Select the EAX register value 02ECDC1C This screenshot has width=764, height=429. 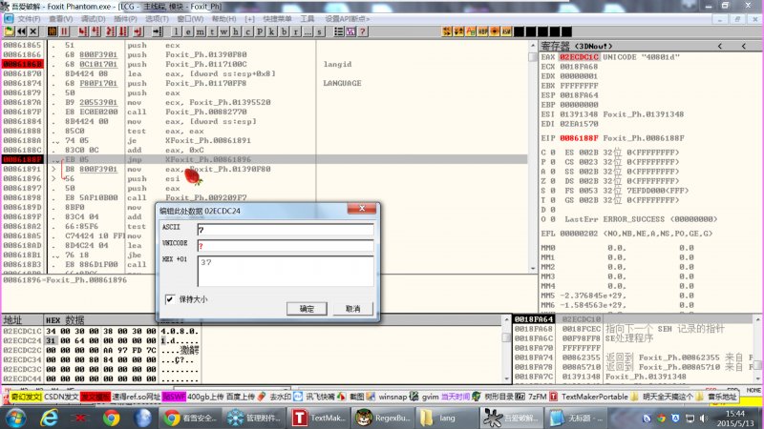[x=579, y=57]
